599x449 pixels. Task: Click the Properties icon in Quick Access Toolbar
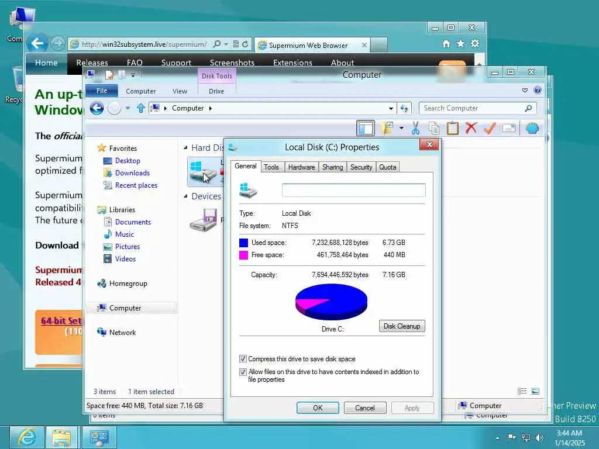click(109, 75)
